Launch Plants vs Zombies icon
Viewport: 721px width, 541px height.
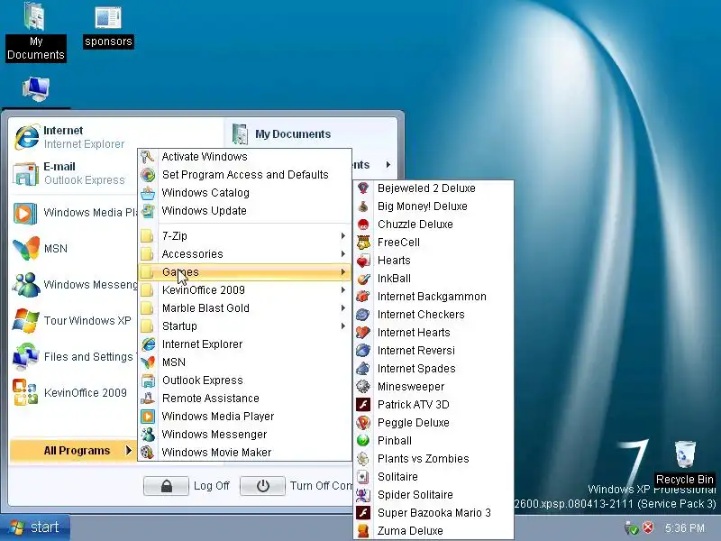[363, 459]
